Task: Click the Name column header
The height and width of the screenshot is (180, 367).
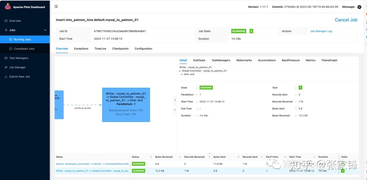Action: (59, 157)
